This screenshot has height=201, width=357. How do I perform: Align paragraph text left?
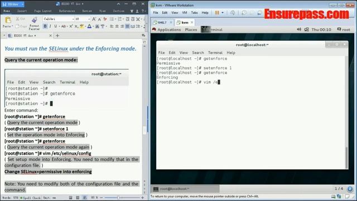[112, 26]
